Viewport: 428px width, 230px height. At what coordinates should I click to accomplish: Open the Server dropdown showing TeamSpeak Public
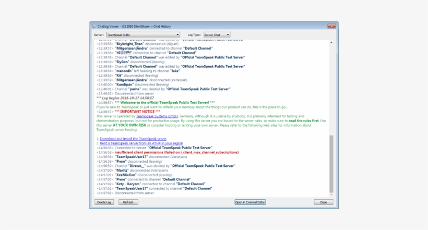point(143,34)
